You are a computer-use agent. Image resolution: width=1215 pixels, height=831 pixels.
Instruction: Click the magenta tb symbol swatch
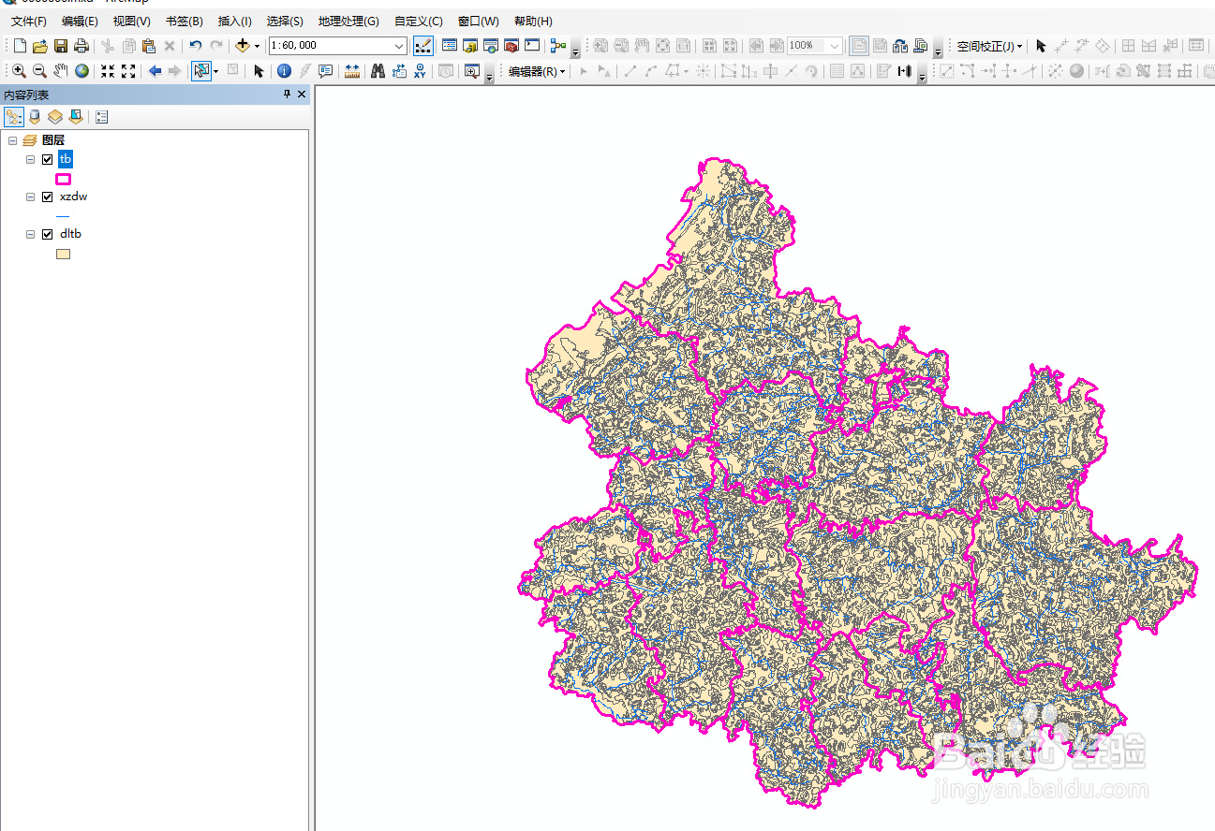pyautogui.click(x=63, y=179)
